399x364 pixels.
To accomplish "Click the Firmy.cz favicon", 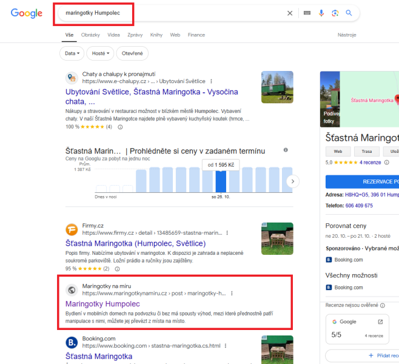I will tap(72, 229).
